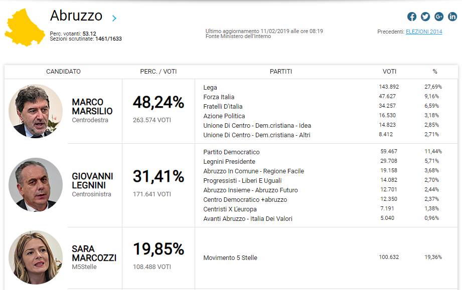Open the ELEZIONI 2014 link
This screenshot has width=462, height=290.
tap(424, 32)
